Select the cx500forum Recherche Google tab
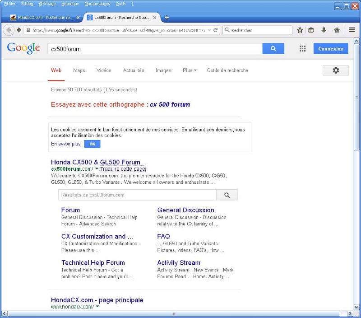Viewport: 361px width, 318px height. 121,18
